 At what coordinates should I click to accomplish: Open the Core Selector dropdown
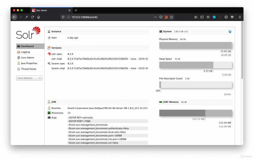click(x=29, y=78)
